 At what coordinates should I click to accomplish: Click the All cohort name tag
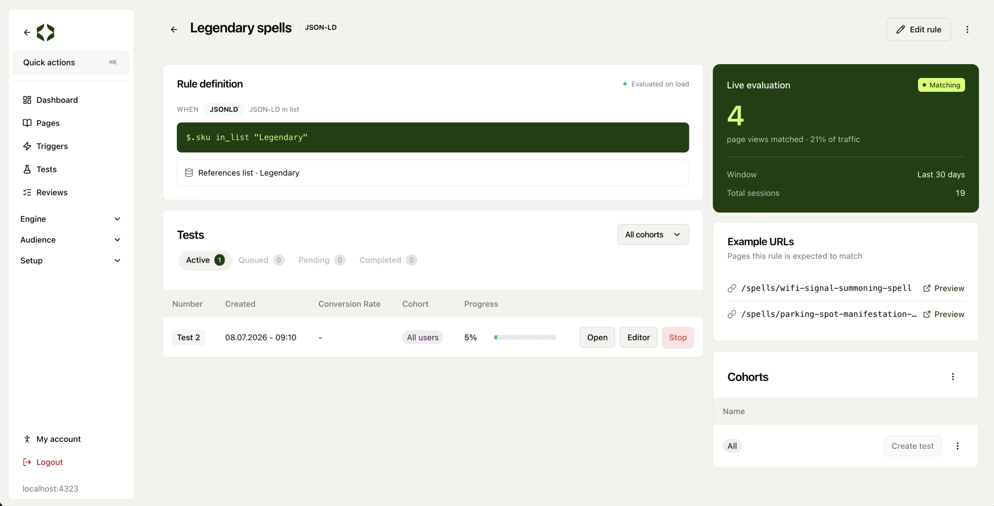click(x=732, y=446)
